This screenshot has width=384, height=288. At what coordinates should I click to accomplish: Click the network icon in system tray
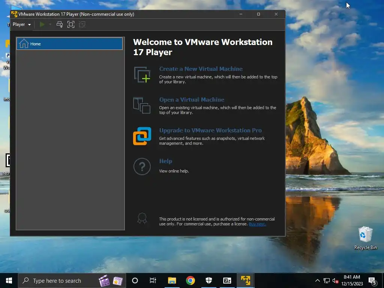(327, 280)
